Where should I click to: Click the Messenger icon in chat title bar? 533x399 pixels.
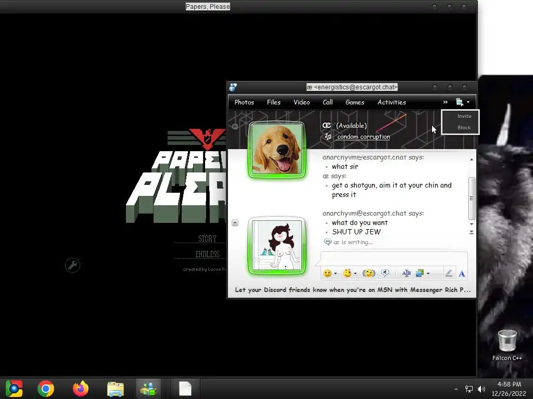click(x=233, y=87)
